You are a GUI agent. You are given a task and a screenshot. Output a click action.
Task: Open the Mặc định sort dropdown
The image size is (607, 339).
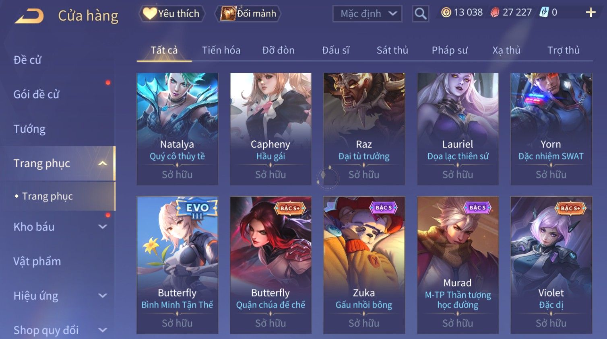368,14
